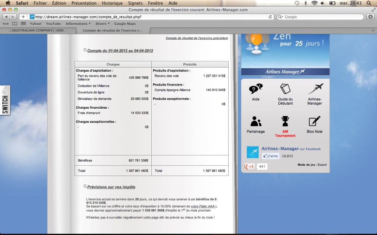Open the Fenêtre menu
Image resolution: width=377 pixels, height=235 pixels.
coord(155,3)
